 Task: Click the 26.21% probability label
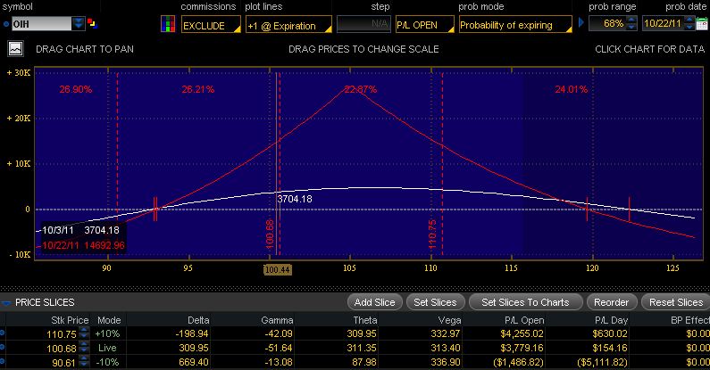click(198, 89)
